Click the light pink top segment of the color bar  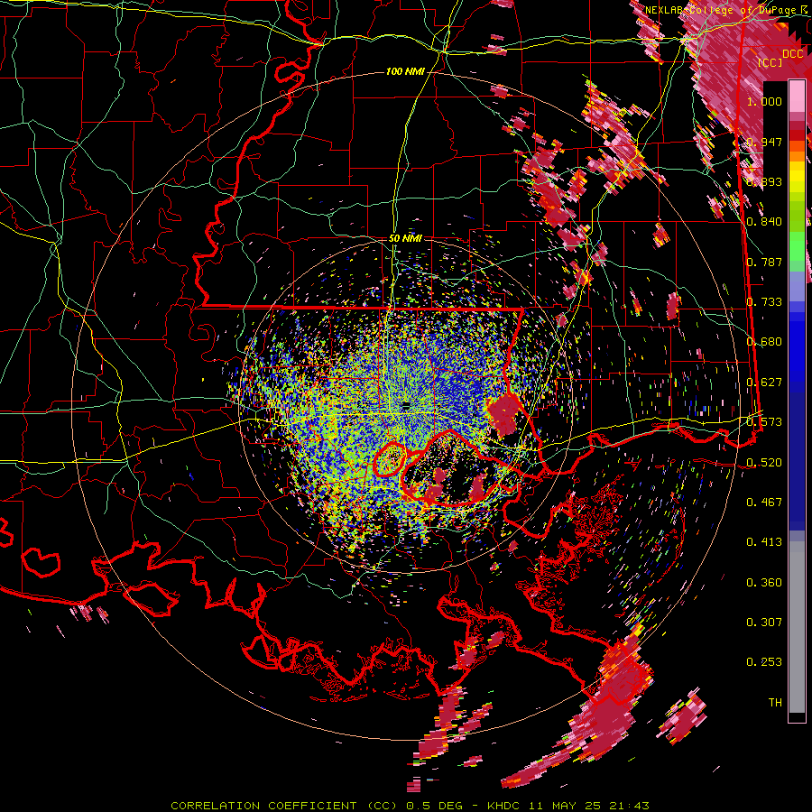pyautogui.click(x=797, y=96)
